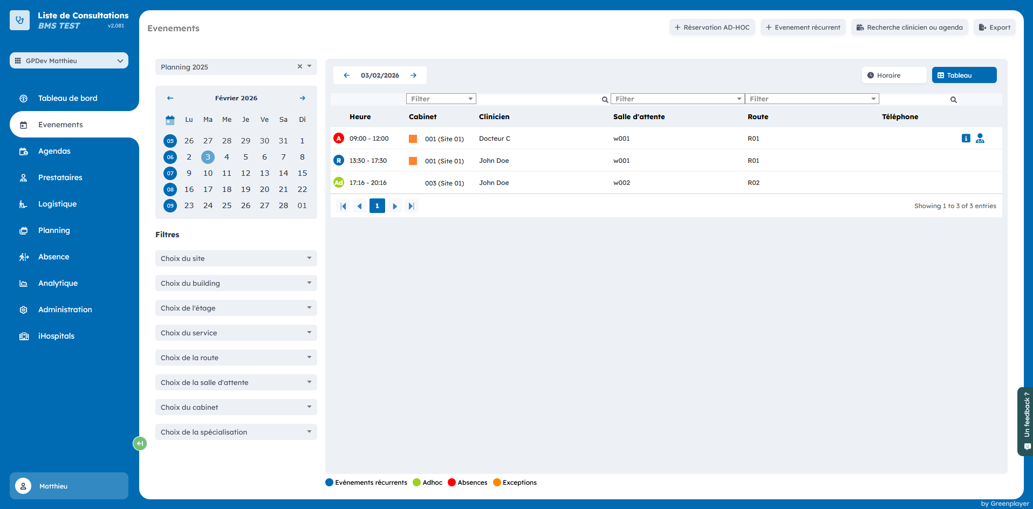Click the Export button
This screenshot has height=509, width=1033.
[994, 27]
